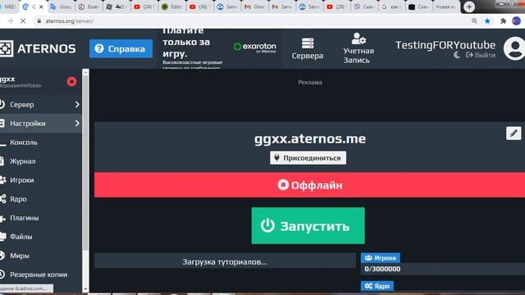Click the browser address bar
This screenshot has width=525, height=295.
tap(251, 21)
